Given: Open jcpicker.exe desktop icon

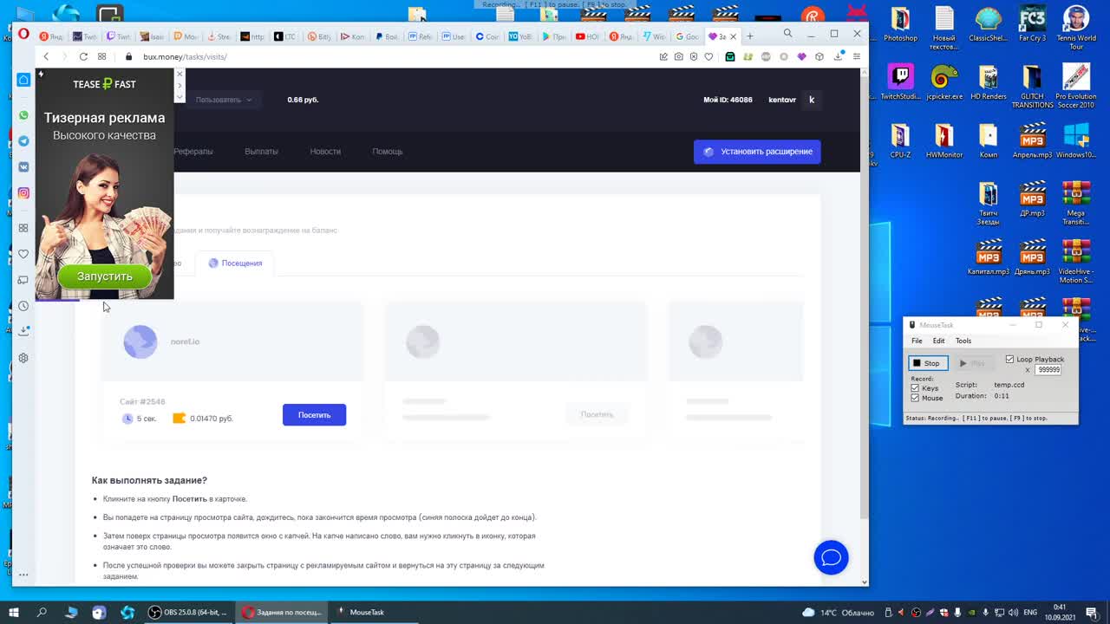Looking at the screenshot, I should pos(944,82).
